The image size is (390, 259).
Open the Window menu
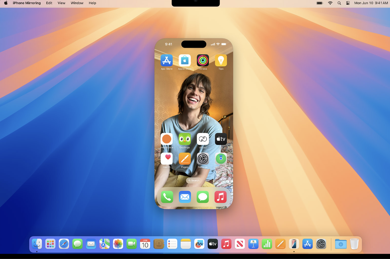point(77,3)
